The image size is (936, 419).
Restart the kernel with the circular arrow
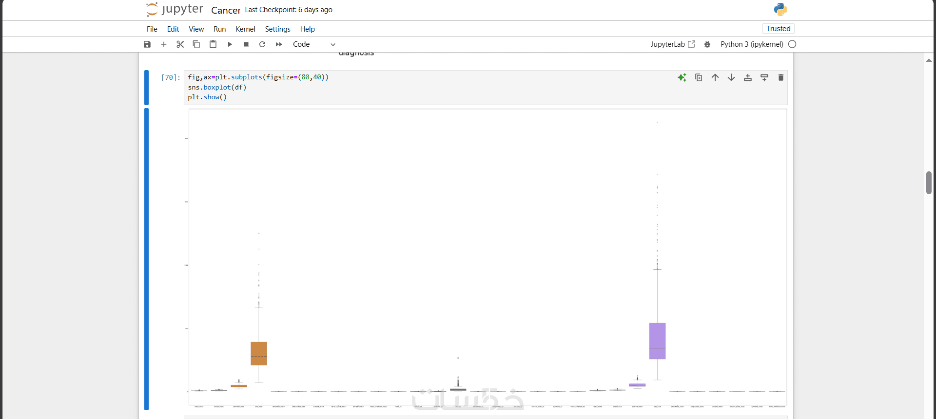click(262, 44)
